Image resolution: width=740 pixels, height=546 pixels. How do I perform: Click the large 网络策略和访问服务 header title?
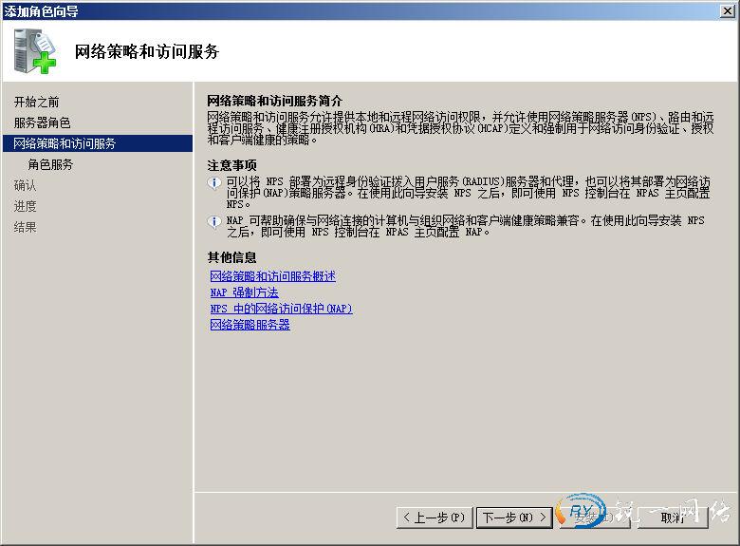147,51
